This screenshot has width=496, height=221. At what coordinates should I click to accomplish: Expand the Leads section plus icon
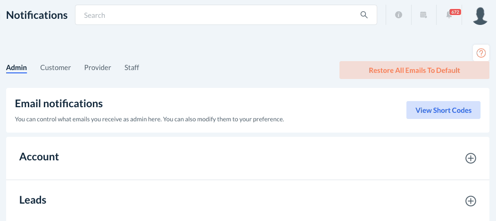(471, 201)
